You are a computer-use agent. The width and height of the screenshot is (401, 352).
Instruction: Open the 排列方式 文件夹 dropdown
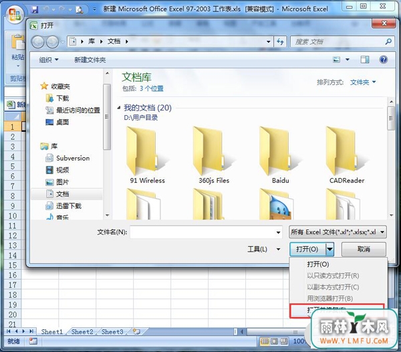coord(363,82)
